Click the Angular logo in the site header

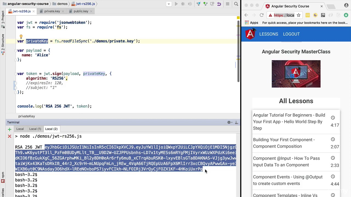pos(250,34)
